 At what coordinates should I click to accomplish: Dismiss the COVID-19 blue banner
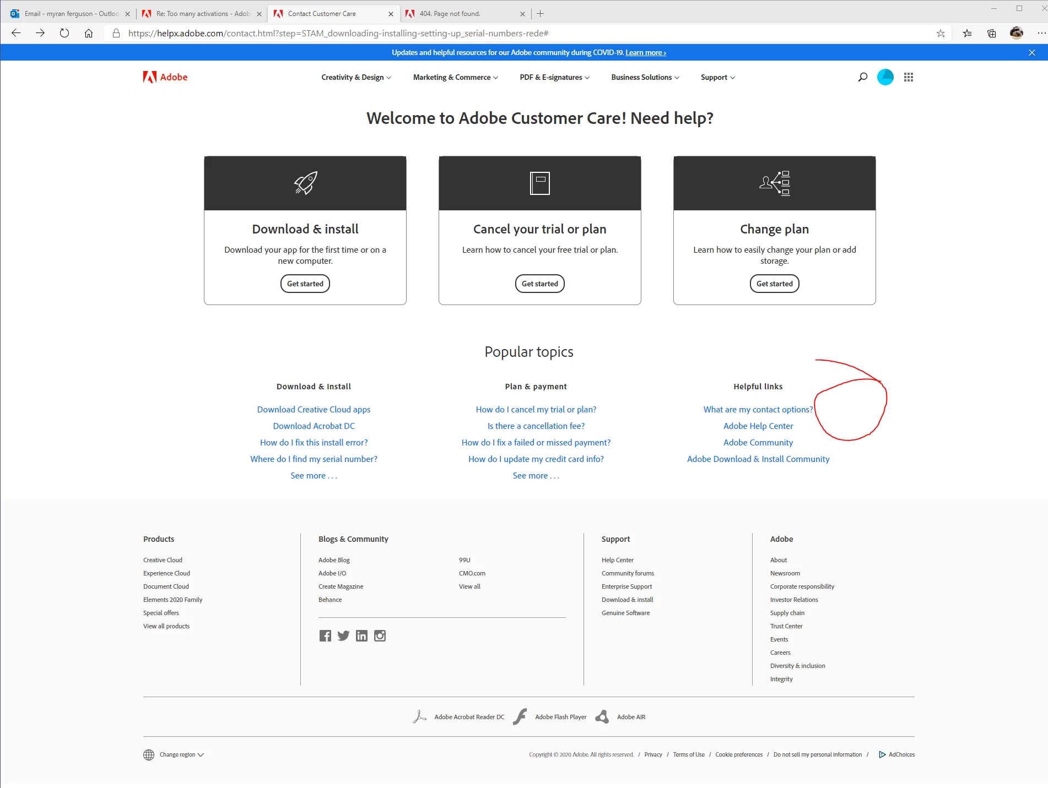1032,52
